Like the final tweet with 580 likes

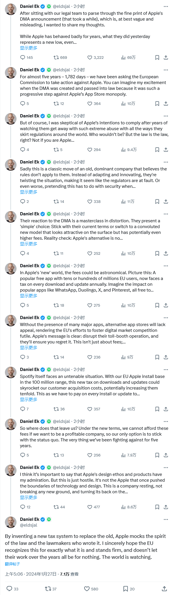(x=91, y=589)
